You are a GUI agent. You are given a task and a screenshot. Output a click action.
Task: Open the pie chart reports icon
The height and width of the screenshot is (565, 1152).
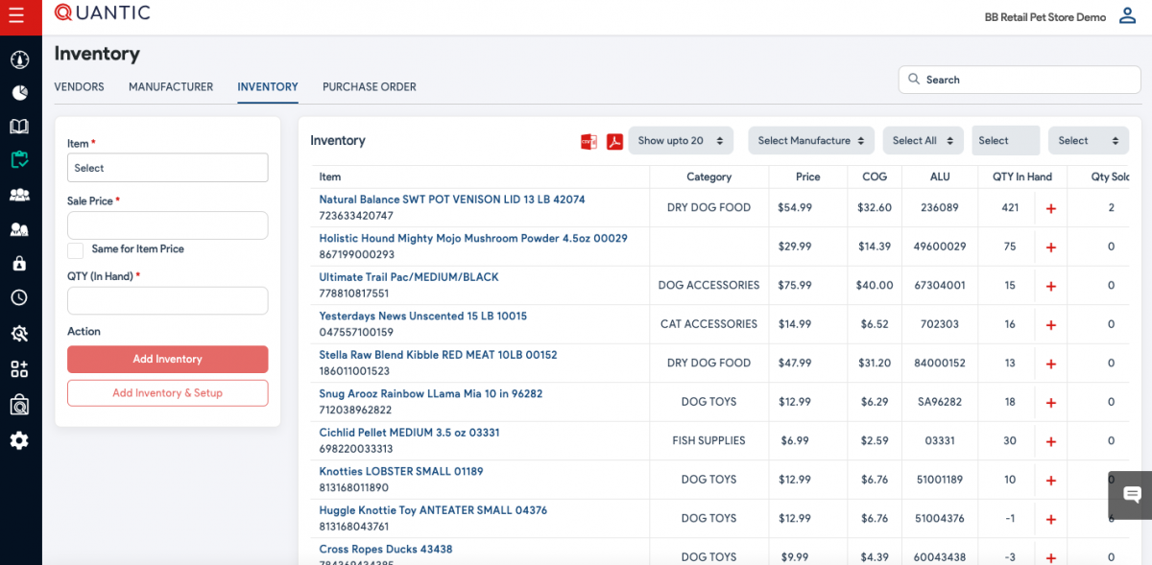click(19, 93)
